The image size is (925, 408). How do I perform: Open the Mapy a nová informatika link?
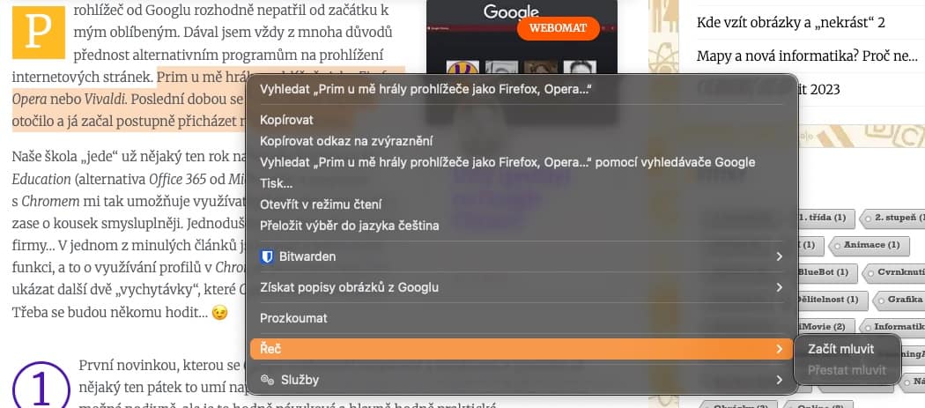[x=807, y=56]
